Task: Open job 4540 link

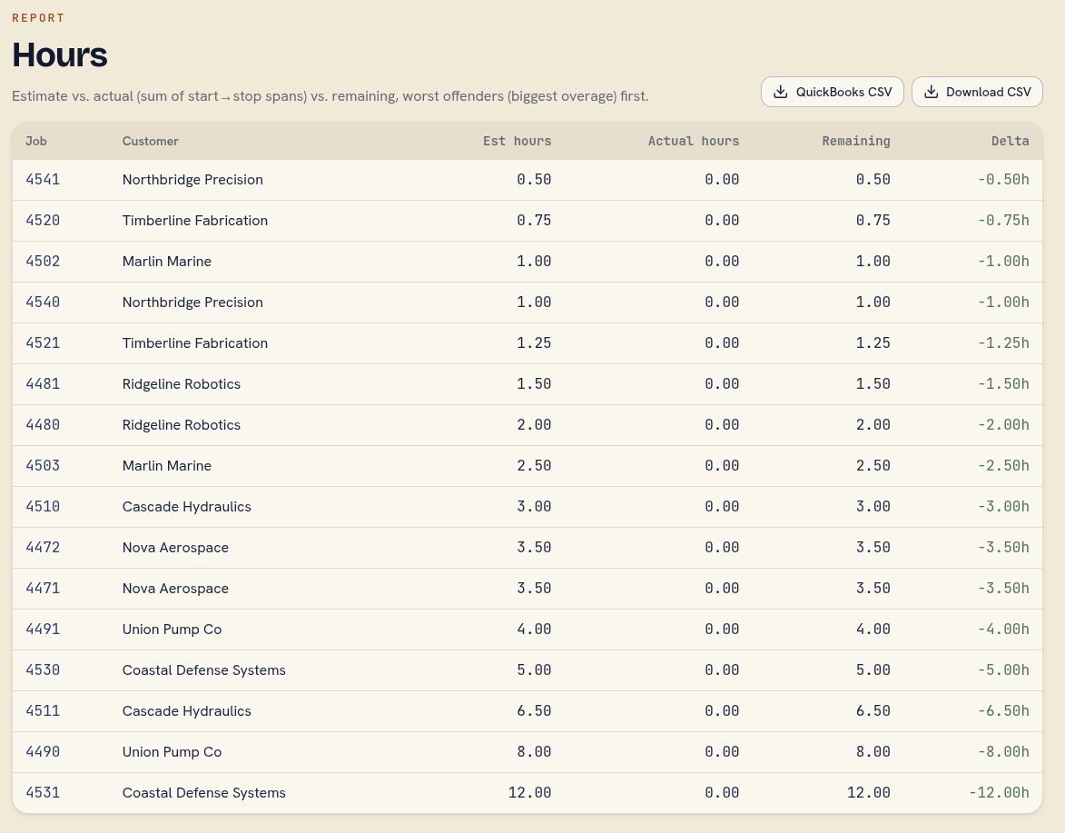Action: click(x=43, y=302)
